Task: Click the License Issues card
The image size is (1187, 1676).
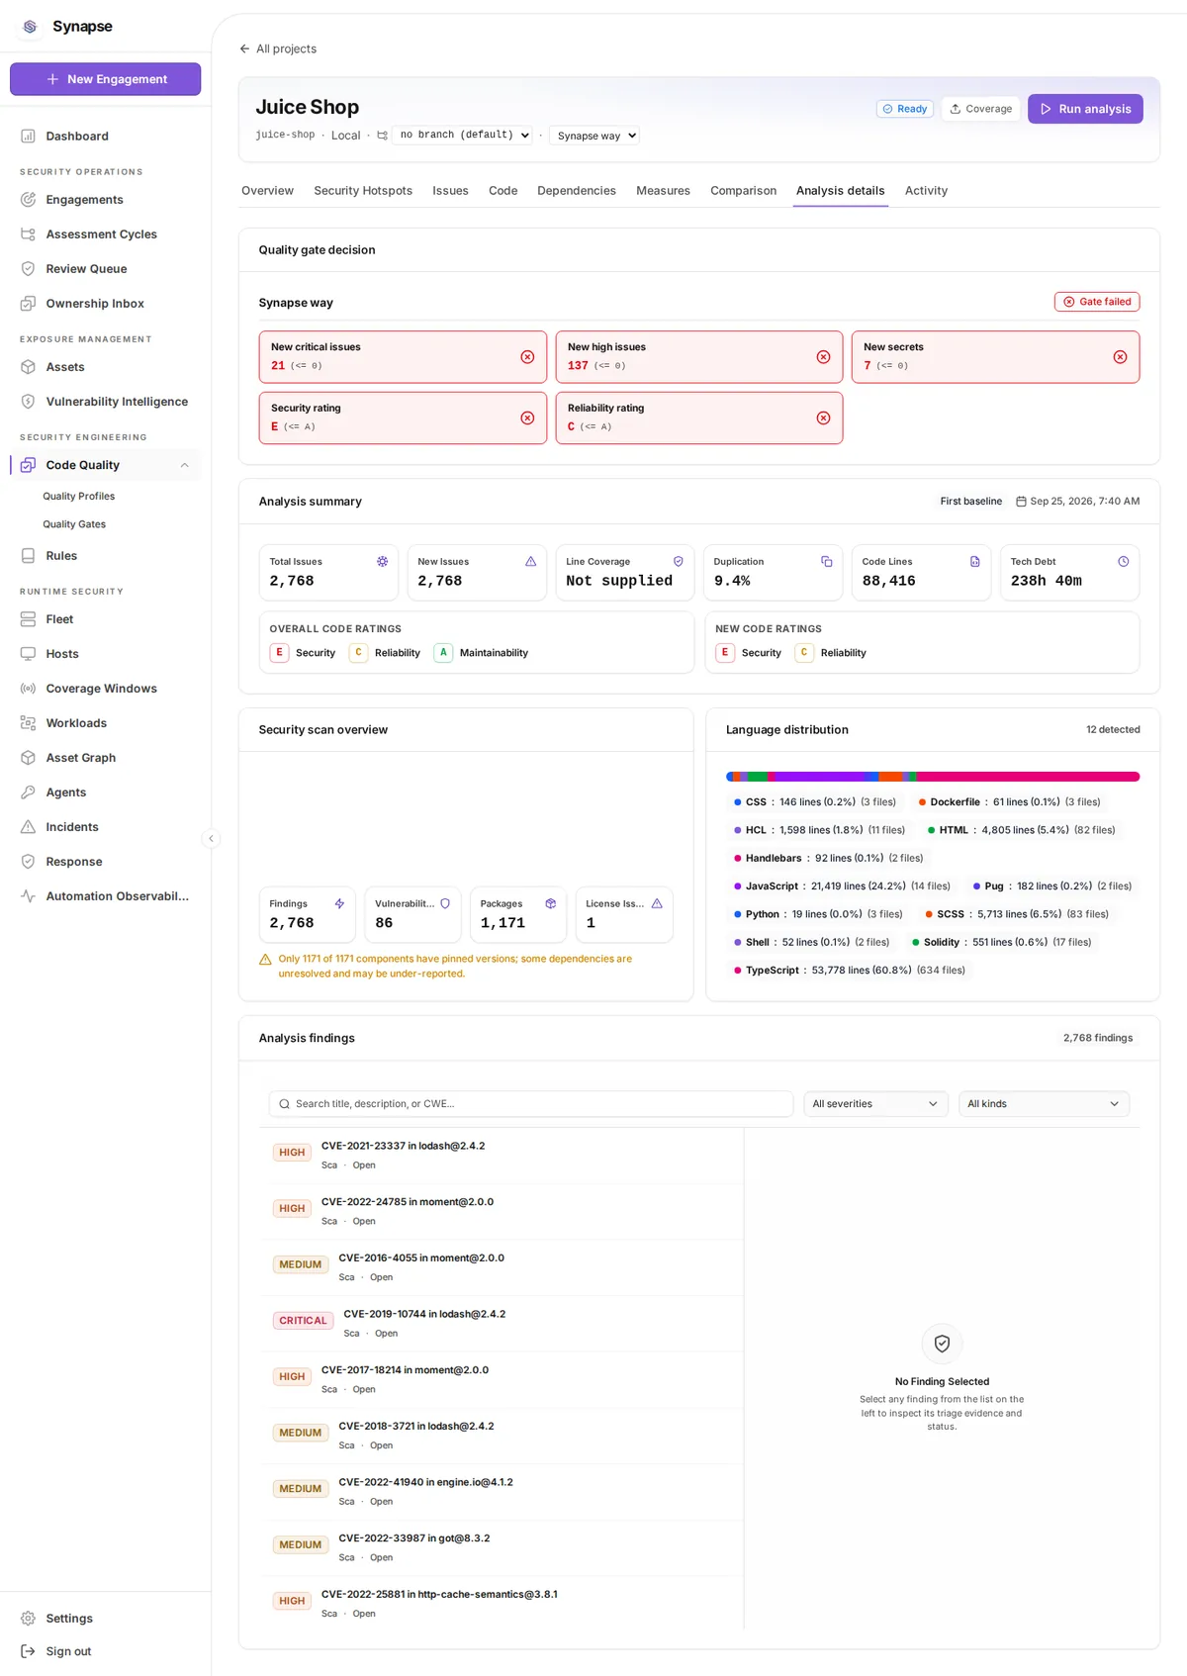Action: 624,914
